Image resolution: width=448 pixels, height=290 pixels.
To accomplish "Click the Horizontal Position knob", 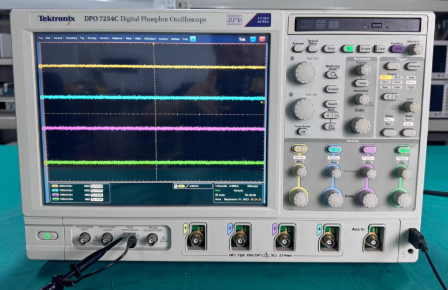I will tap(363, 69).
